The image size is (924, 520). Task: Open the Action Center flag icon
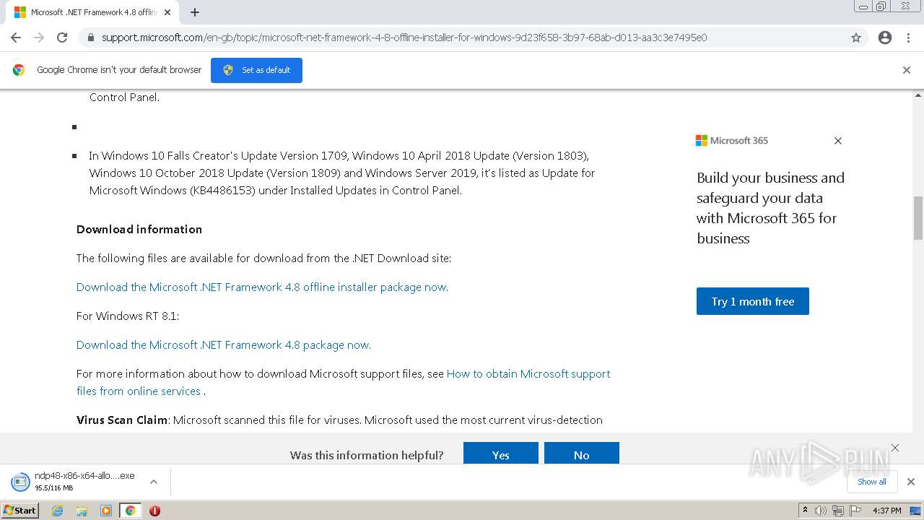[x=855, y=511]
